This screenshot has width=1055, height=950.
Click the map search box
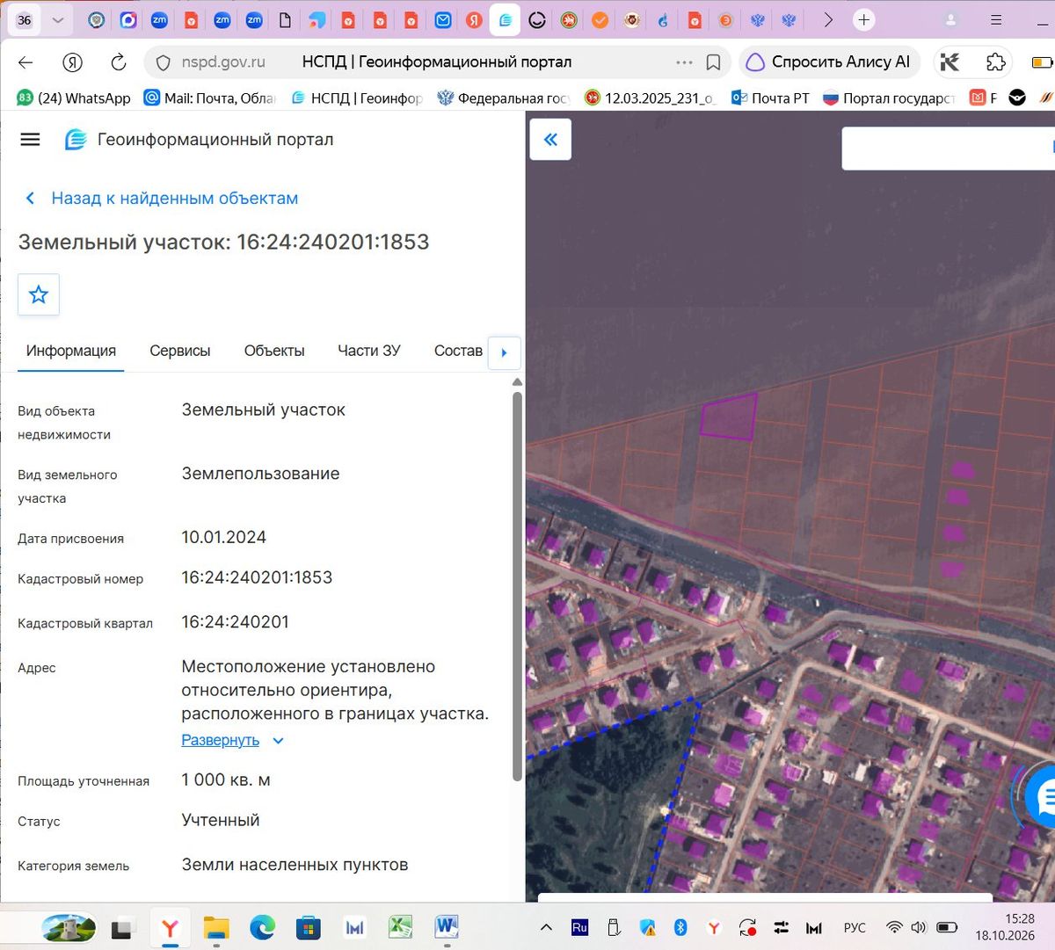[x=948, y=149]
